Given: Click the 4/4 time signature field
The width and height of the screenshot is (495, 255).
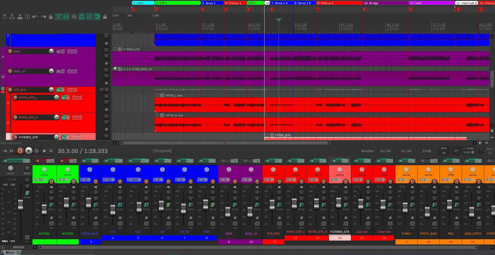Looking at the screenshot, I should click(456, 151).
